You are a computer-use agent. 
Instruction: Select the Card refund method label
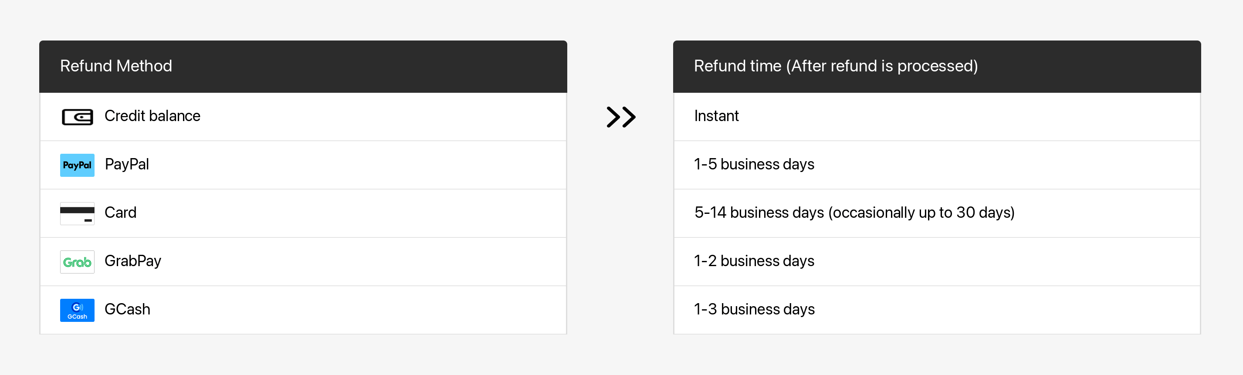[120, 213]
